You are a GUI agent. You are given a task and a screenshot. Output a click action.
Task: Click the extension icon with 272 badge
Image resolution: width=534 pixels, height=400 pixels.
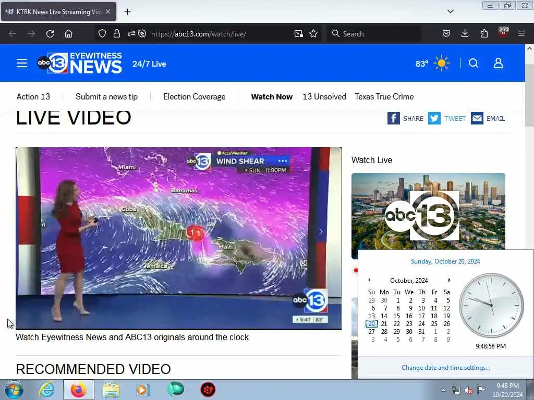pyautogui.click(x=503, y=32)
